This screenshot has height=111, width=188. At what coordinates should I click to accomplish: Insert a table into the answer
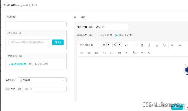pos(119,53)
